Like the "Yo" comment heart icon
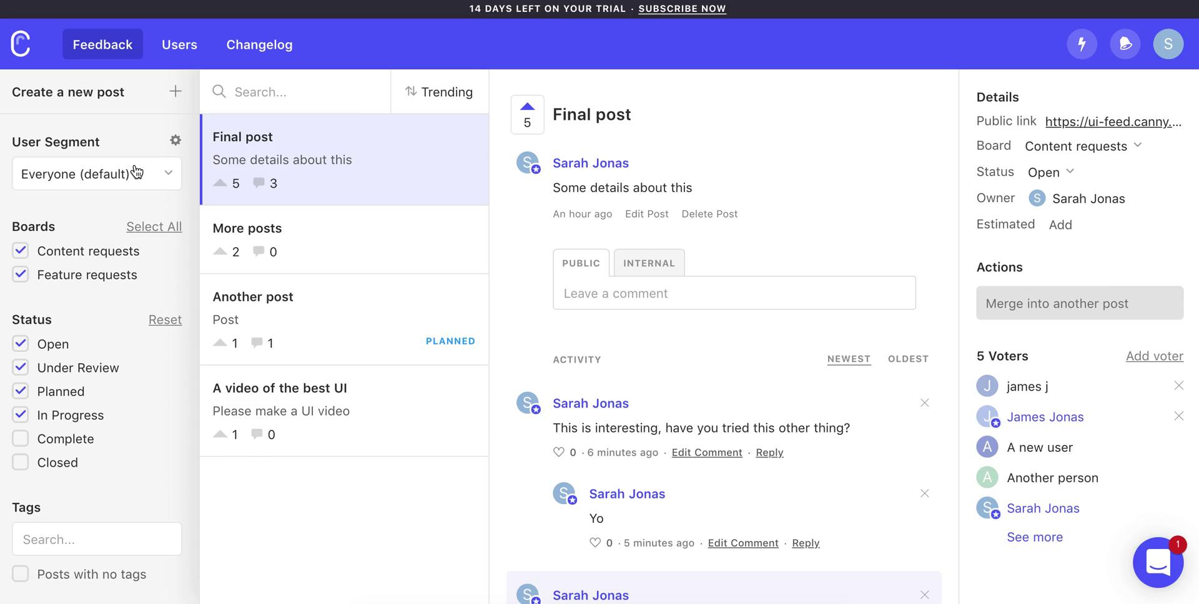The height and width of the screenshot is (604, 1199). point(595,543)
